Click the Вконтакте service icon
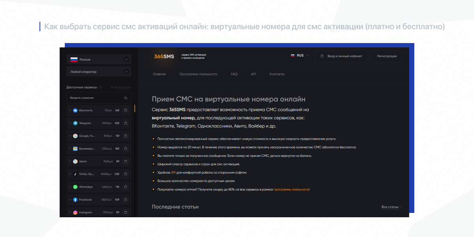 point(75,111)
